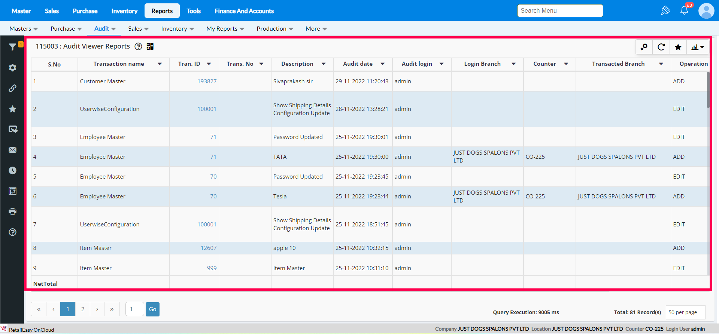The image size is (719, 334).
Task: Open the chart type dropdown button
Action: 698,47
